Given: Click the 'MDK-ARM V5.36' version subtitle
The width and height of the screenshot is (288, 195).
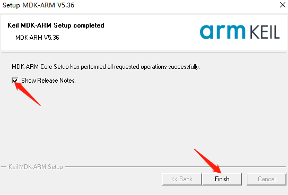Looking at the screenshot, I should [x=37, y=38].
